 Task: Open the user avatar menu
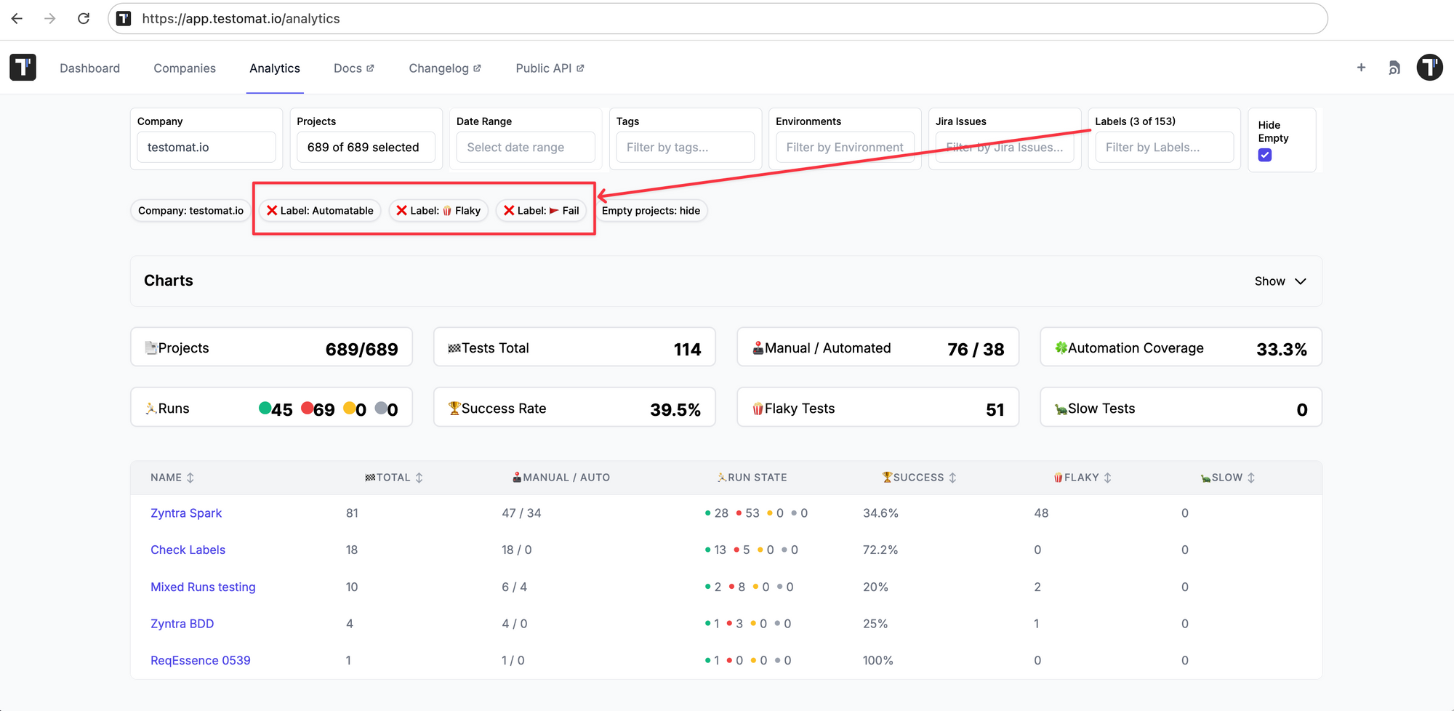[1429, 68]
